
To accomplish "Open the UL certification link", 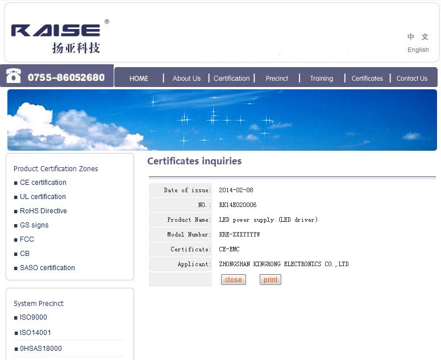I will click(x=43, y=196).
